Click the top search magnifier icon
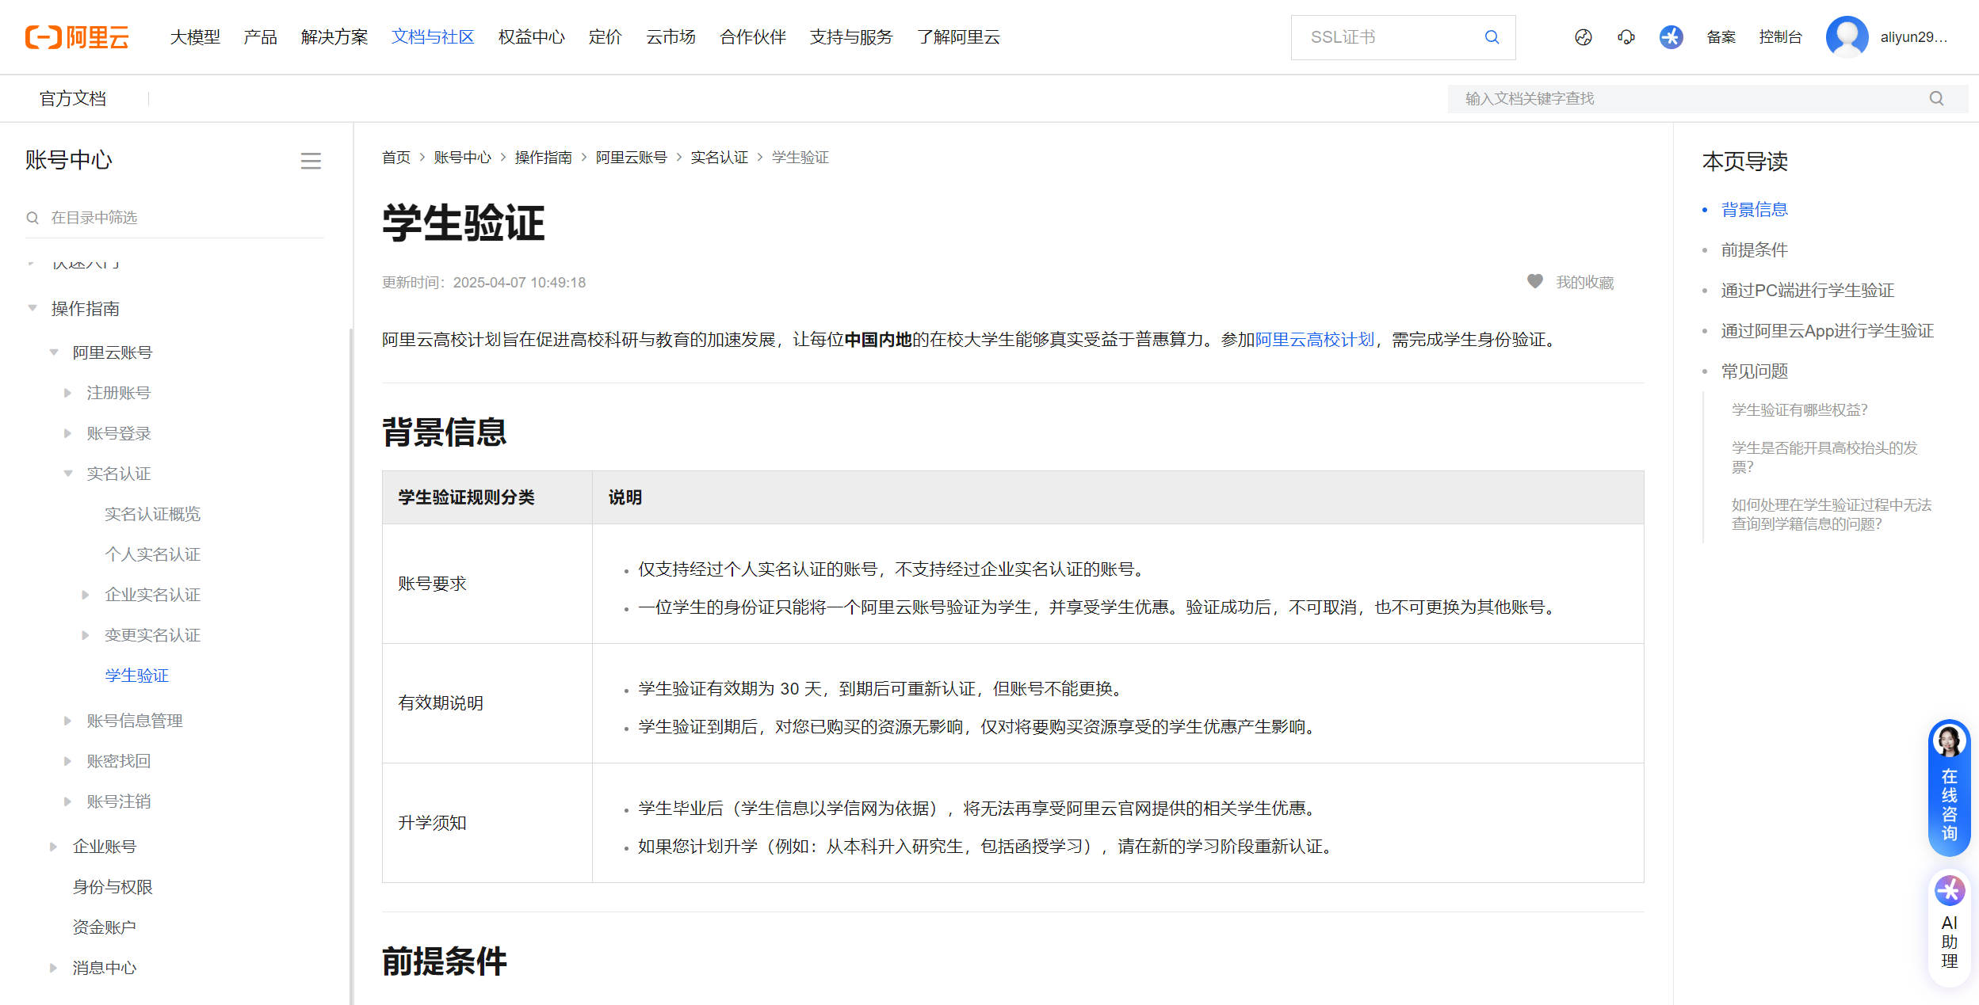1979x1005 pixels. [1492, 37]
